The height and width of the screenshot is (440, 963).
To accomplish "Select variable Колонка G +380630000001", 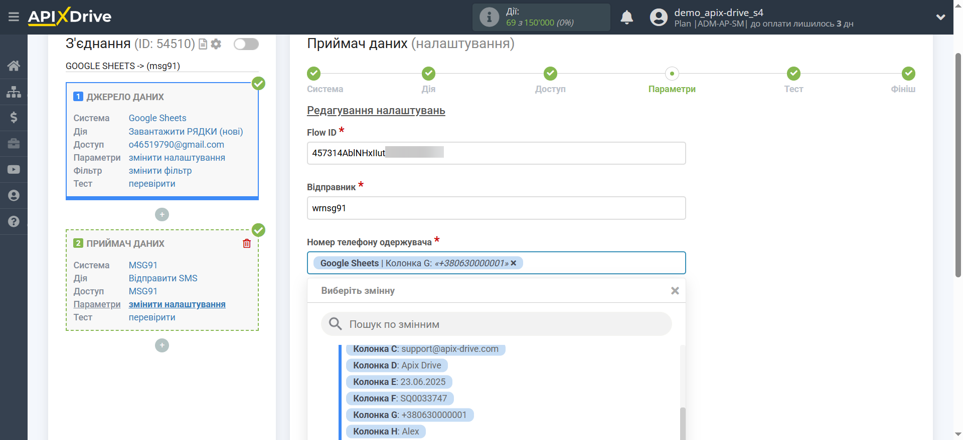I will tap(410, 415).
